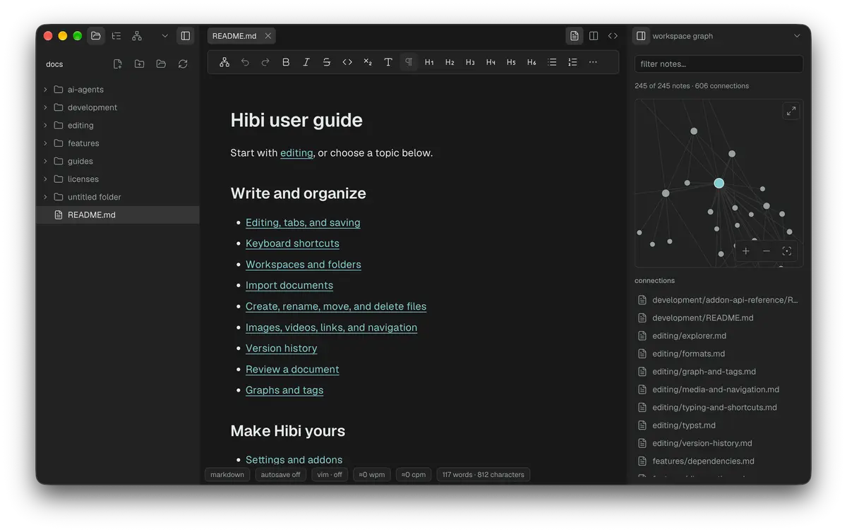Viewport: 847px width, 532px height.
Task: Switch to split view mode
Action: [x=594, y=36]
